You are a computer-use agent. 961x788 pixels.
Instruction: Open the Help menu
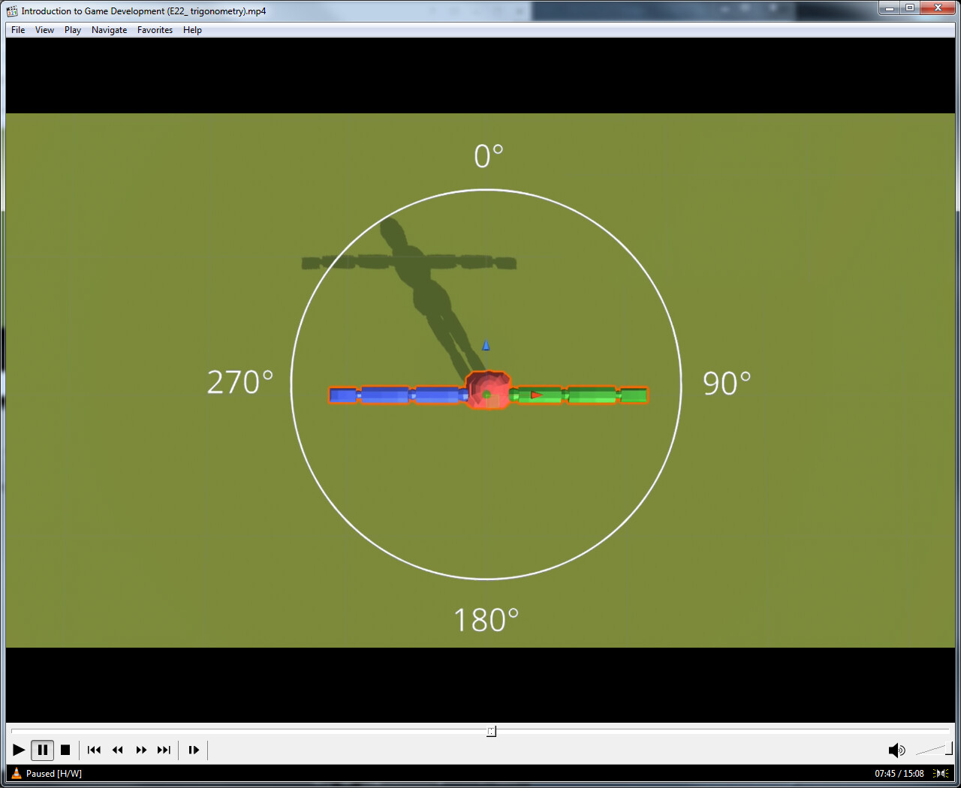192,30
